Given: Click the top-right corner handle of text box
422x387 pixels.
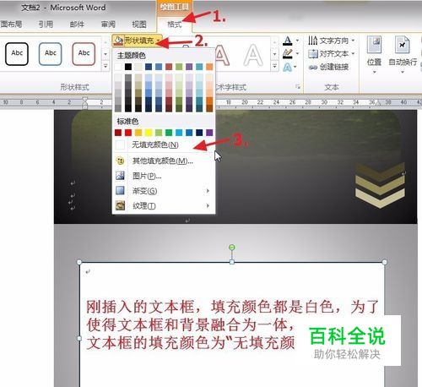Looking at the screenshot, I should coord(385,262).
